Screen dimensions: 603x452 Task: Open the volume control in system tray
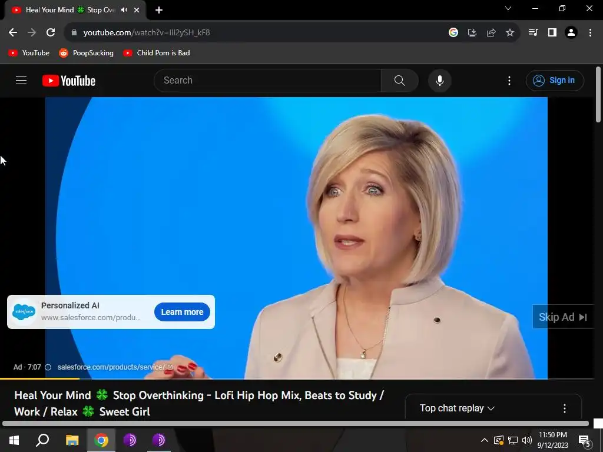click(x=527, y=440)
